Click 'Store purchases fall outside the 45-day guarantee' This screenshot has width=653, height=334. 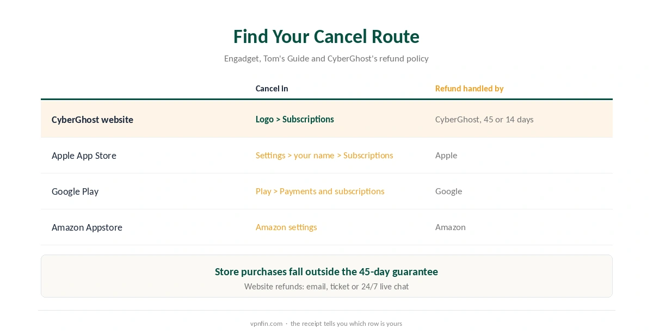(326, 271)
